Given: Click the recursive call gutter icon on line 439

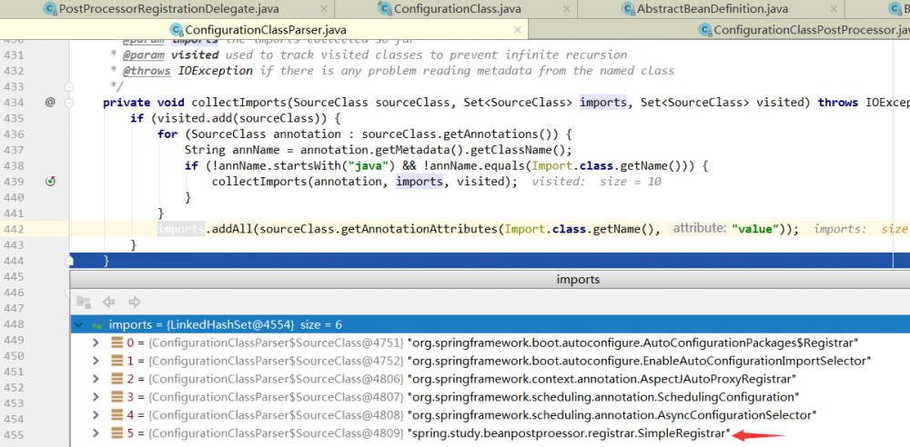Looking at the screenshot, I should (51, 182).
